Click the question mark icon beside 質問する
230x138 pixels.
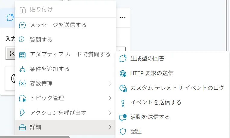(22, 40)
